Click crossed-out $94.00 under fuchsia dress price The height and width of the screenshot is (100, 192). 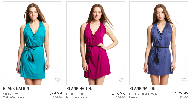pyautogui.click(x=120, y=98)
